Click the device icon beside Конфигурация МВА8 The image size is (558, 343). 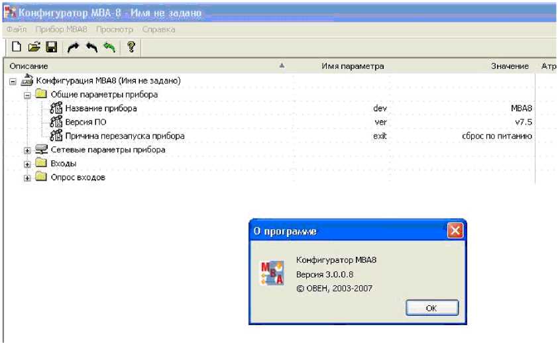tap(27, 80)
